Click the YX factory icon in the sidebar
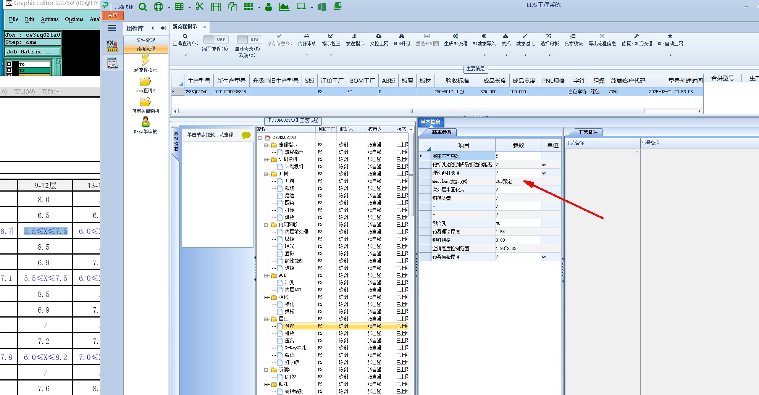The height and width of the screenshot is (395, 759). tap(112, 46)
